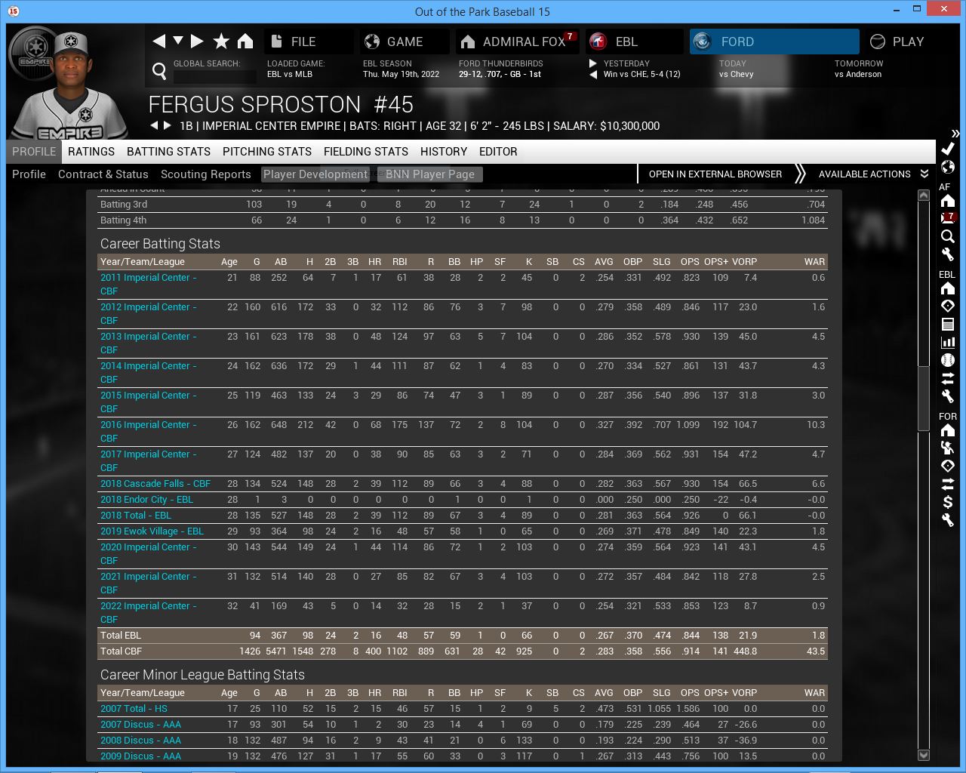Open the FILE menu
966x773 pixels.
303,42
